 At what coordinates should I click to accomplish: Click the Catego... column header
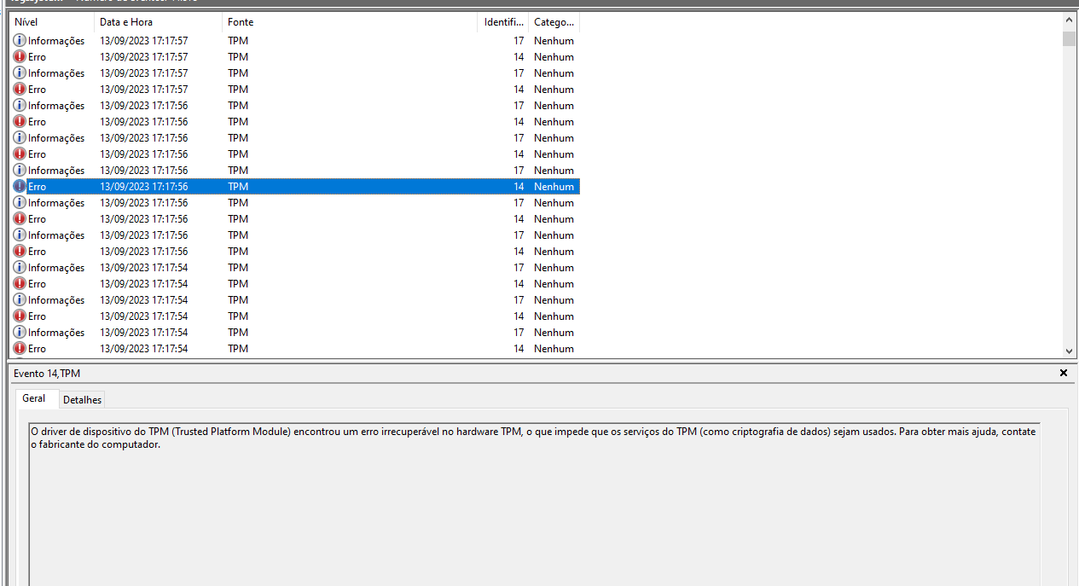[x=554, y=22]
